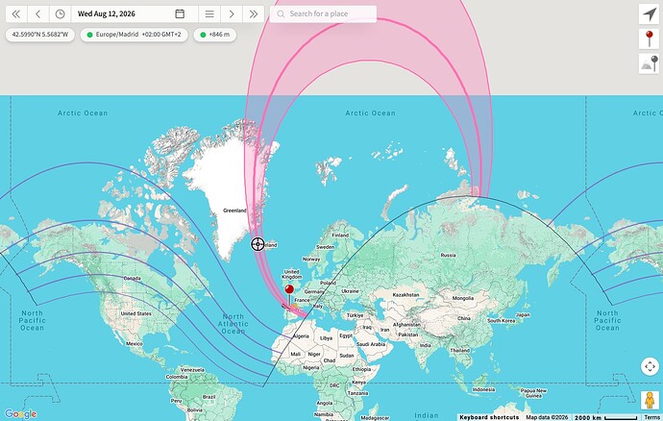The image size is (663, 421).
Task: Open the clock time selector
Action: [60, 14]
